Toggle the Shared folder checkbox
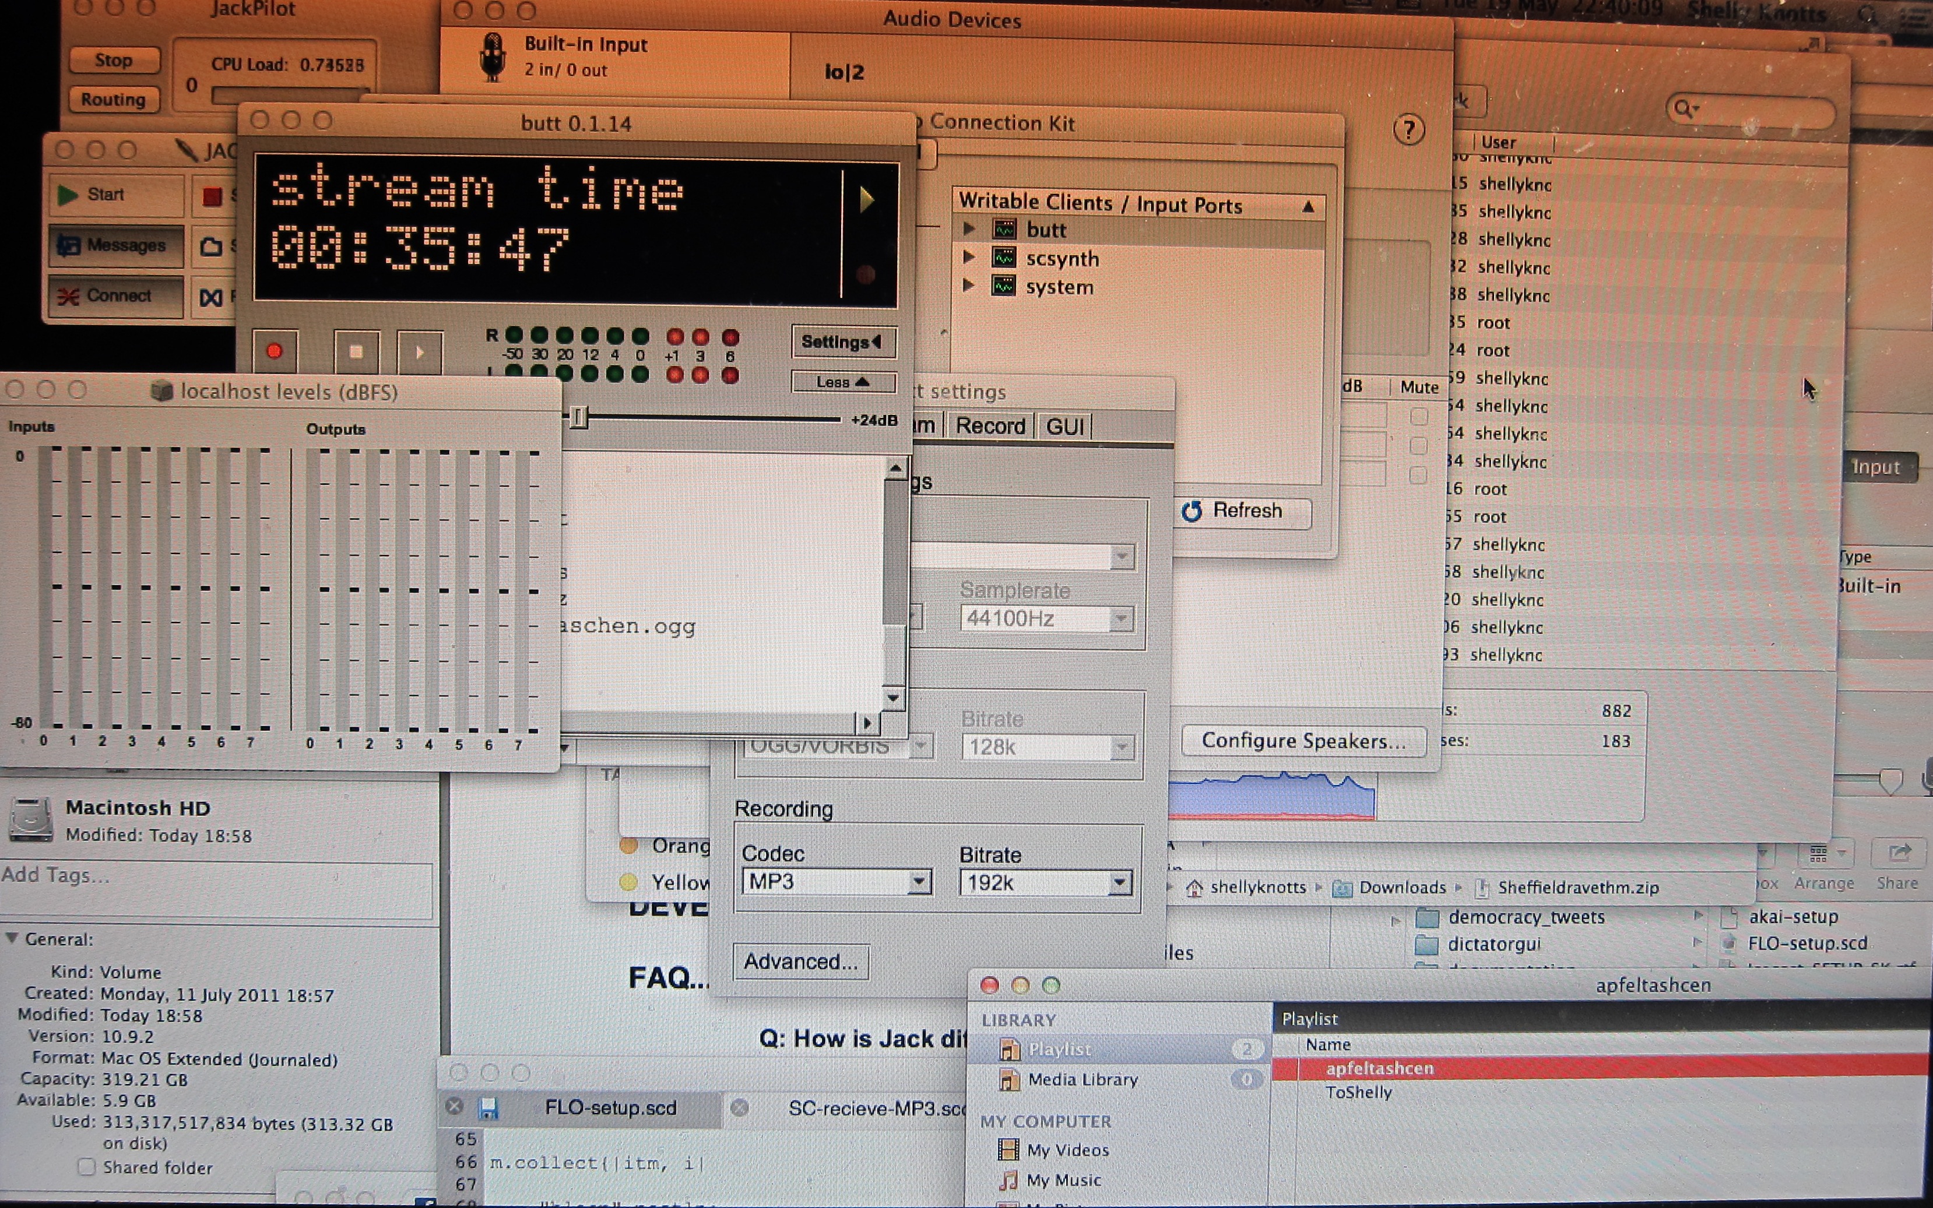The image size is (1933, 1208). click(x=87, y=1167)
